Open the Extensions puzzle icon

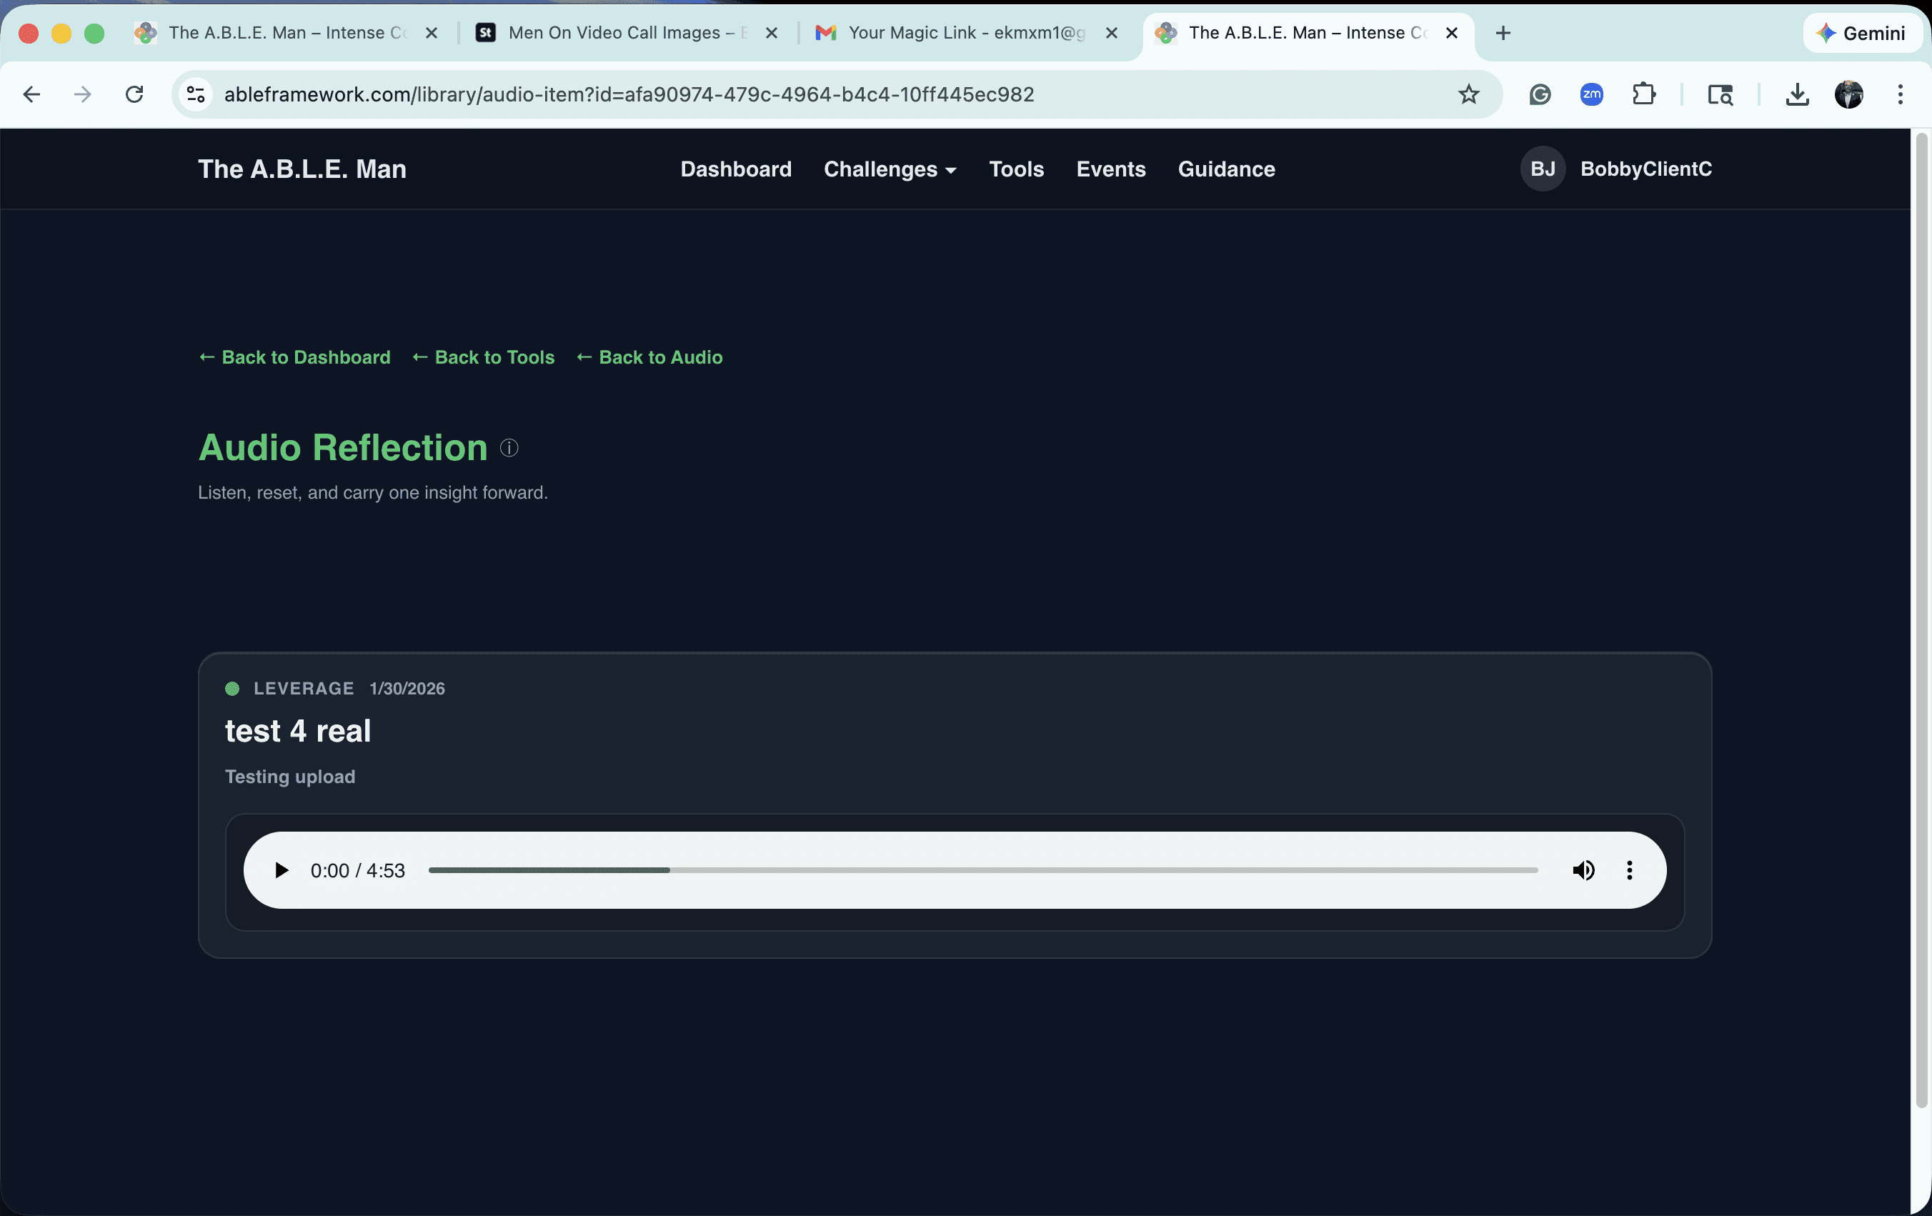[x=1643, y=94]
